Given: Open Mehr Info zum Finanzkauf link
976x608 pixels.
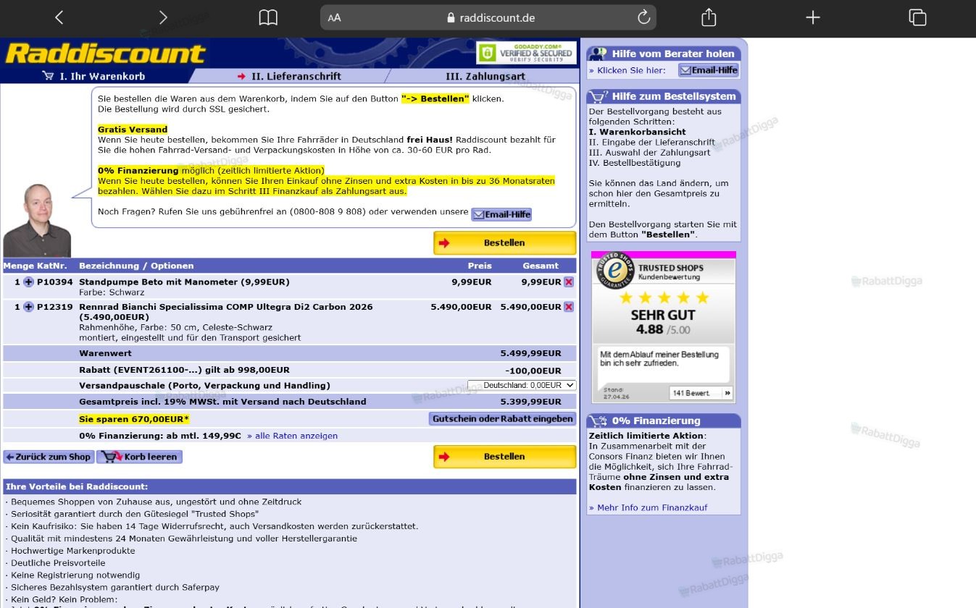Looking at the screenshot, I should coord(648,507).
